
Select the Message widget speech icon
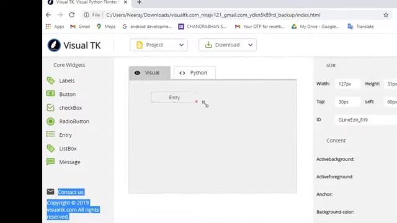[51, 162]
